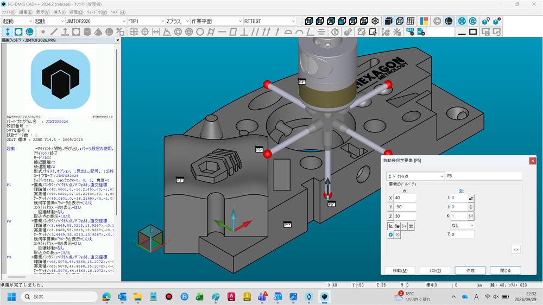The width and height of the screenshot is (543, 305).
Task: Click the テスト(T) button
Action: coord(435,270)
